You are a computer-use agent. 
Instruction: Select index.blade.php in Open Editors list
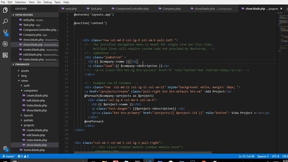[x=35, y=59]
